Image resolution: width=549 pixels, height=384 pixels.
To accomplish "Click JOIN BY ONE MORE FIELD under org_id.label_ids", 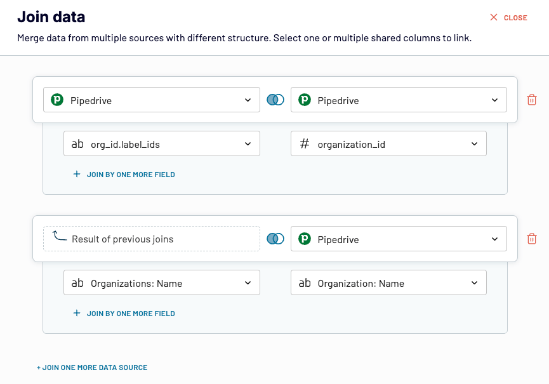I will tap(131, 175).
